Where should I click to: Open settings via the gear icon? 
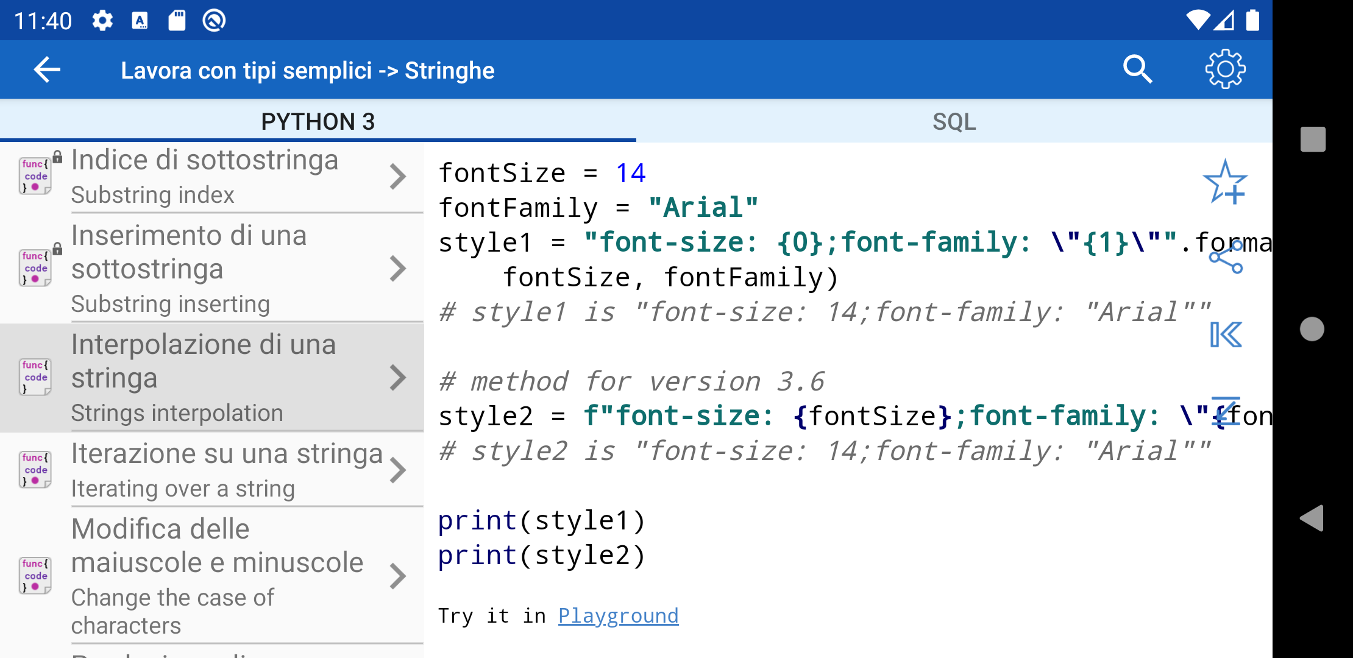click(1225, 69)
